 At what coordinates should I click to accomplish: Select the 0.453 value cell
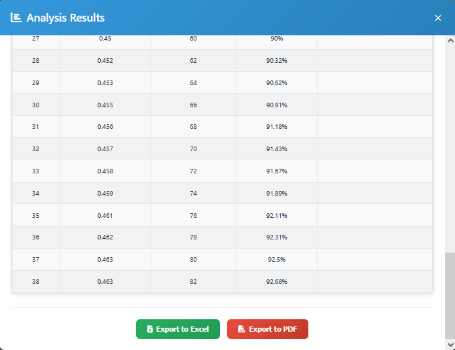[105, 83]
